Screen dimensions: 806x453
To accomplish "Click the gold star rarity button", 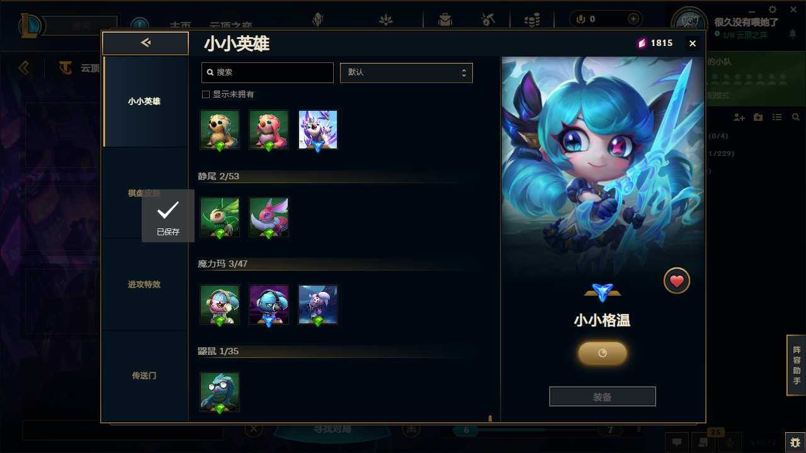I will click(x=603, y=354).
